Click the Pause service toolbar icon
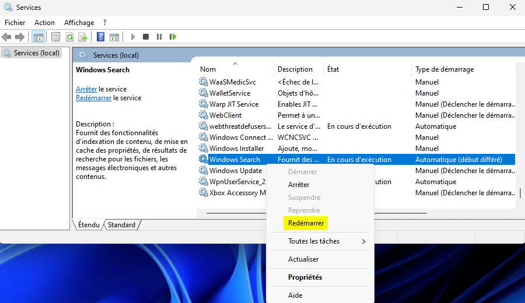The image size is (525, 303). (x=159, y=37)
